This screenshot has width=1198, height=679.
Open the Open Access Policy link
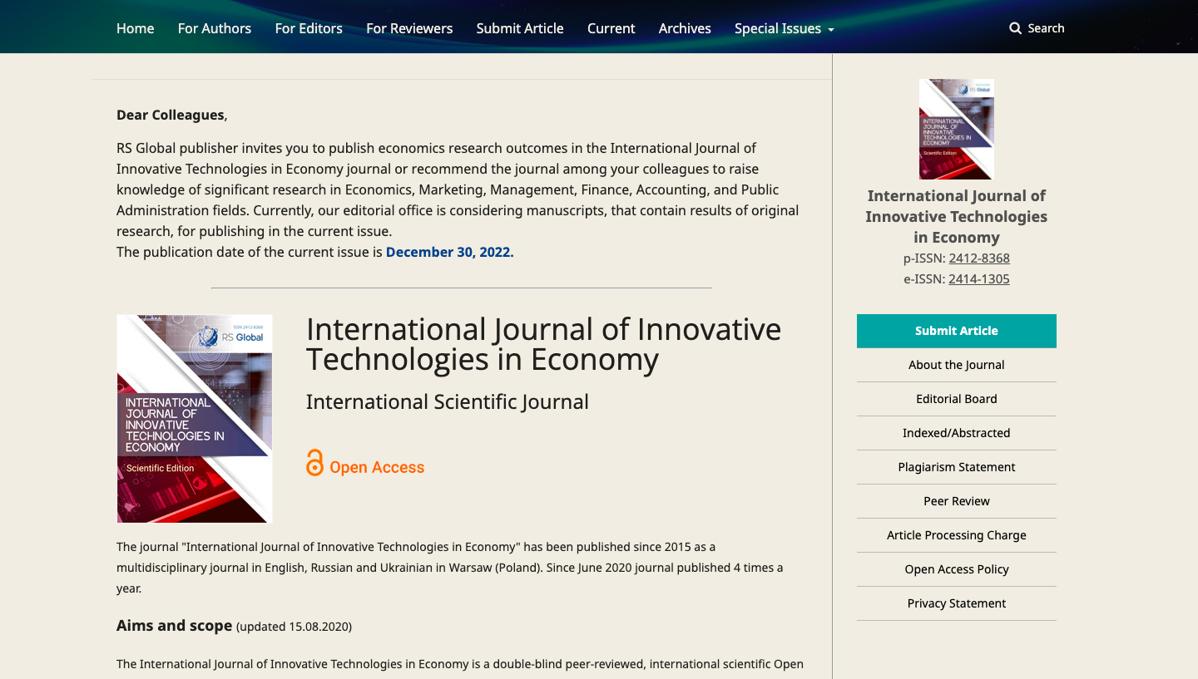(x=957, y=569)
